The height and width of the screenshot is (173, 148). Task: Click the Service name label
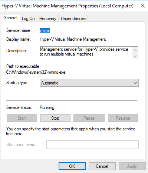coord(19,30)
